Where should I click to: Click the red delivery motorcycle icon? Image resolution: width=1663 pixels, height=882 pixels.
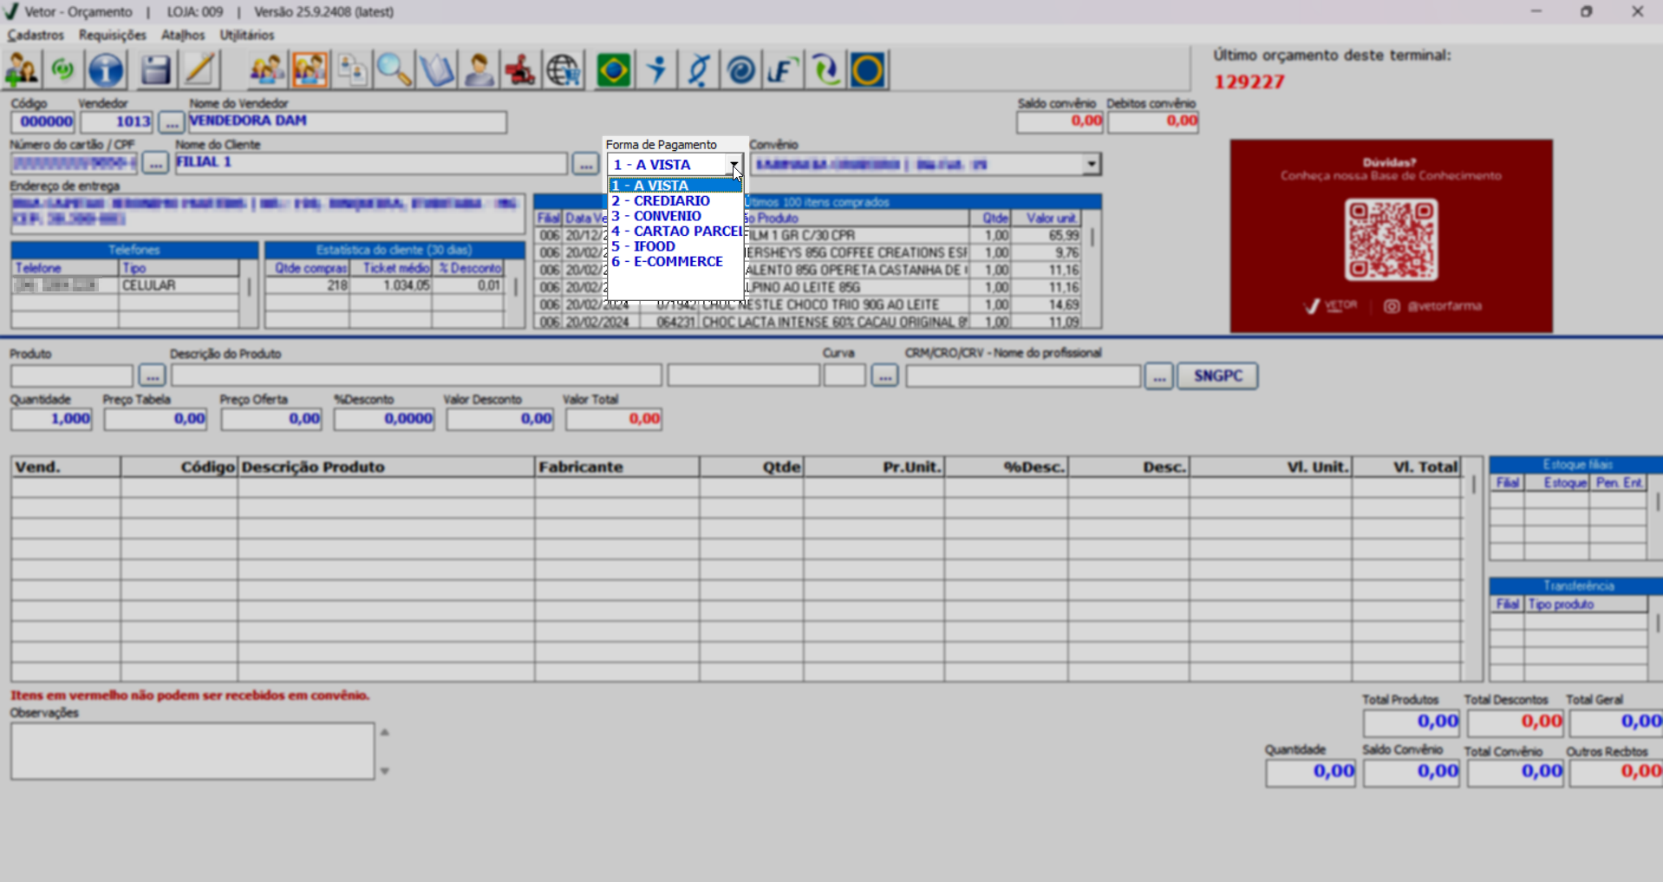coord(520,70)
